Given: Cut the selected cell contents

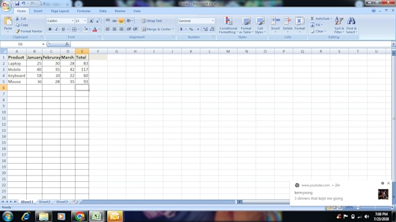Looking at the screenshot, I should coord(21,19).
